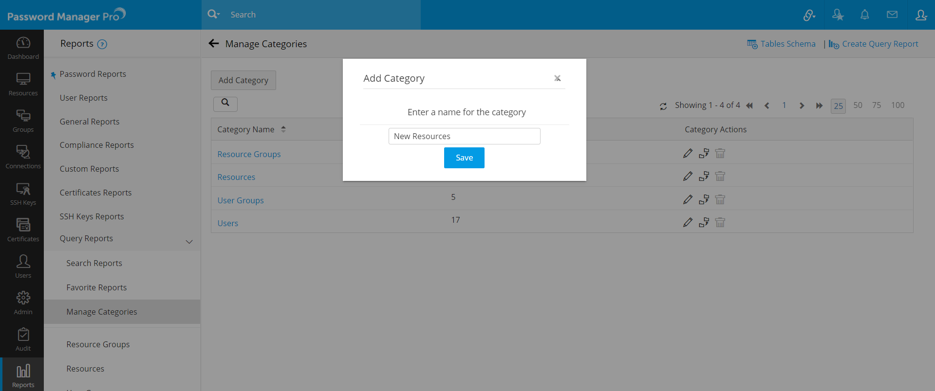The image size is (935, 391).
Task: Select Compliance Reports in reports menu
Action: 96,145
